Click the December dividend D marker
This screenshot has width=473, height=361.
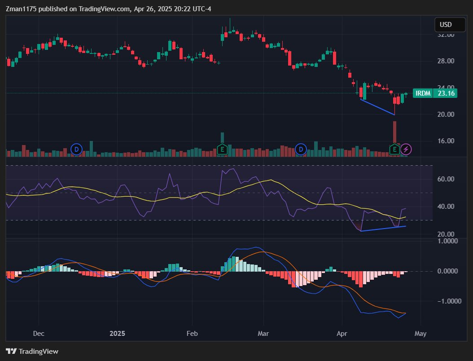click(x=76, y=150)
